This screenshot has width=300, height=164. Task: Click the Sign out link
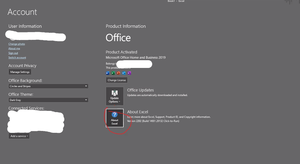click(x=13, y=53)
